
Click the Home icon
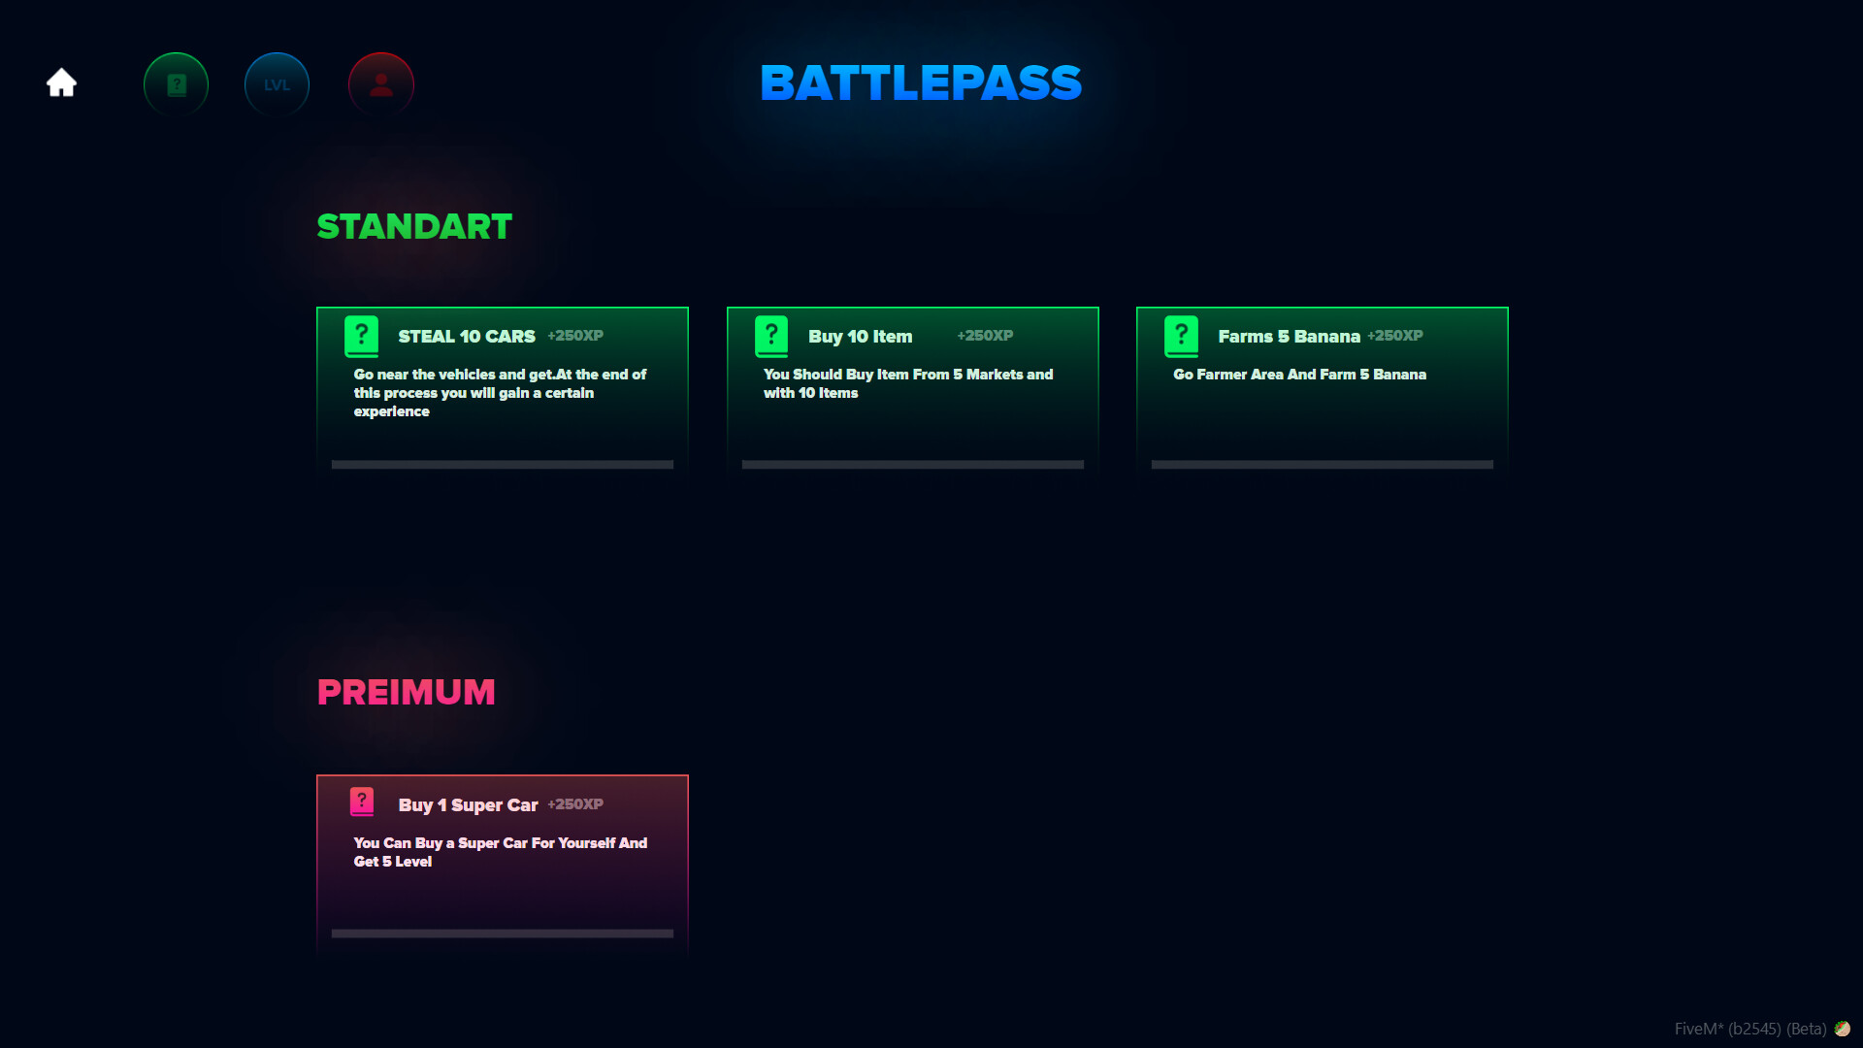[x=60, y=82]
